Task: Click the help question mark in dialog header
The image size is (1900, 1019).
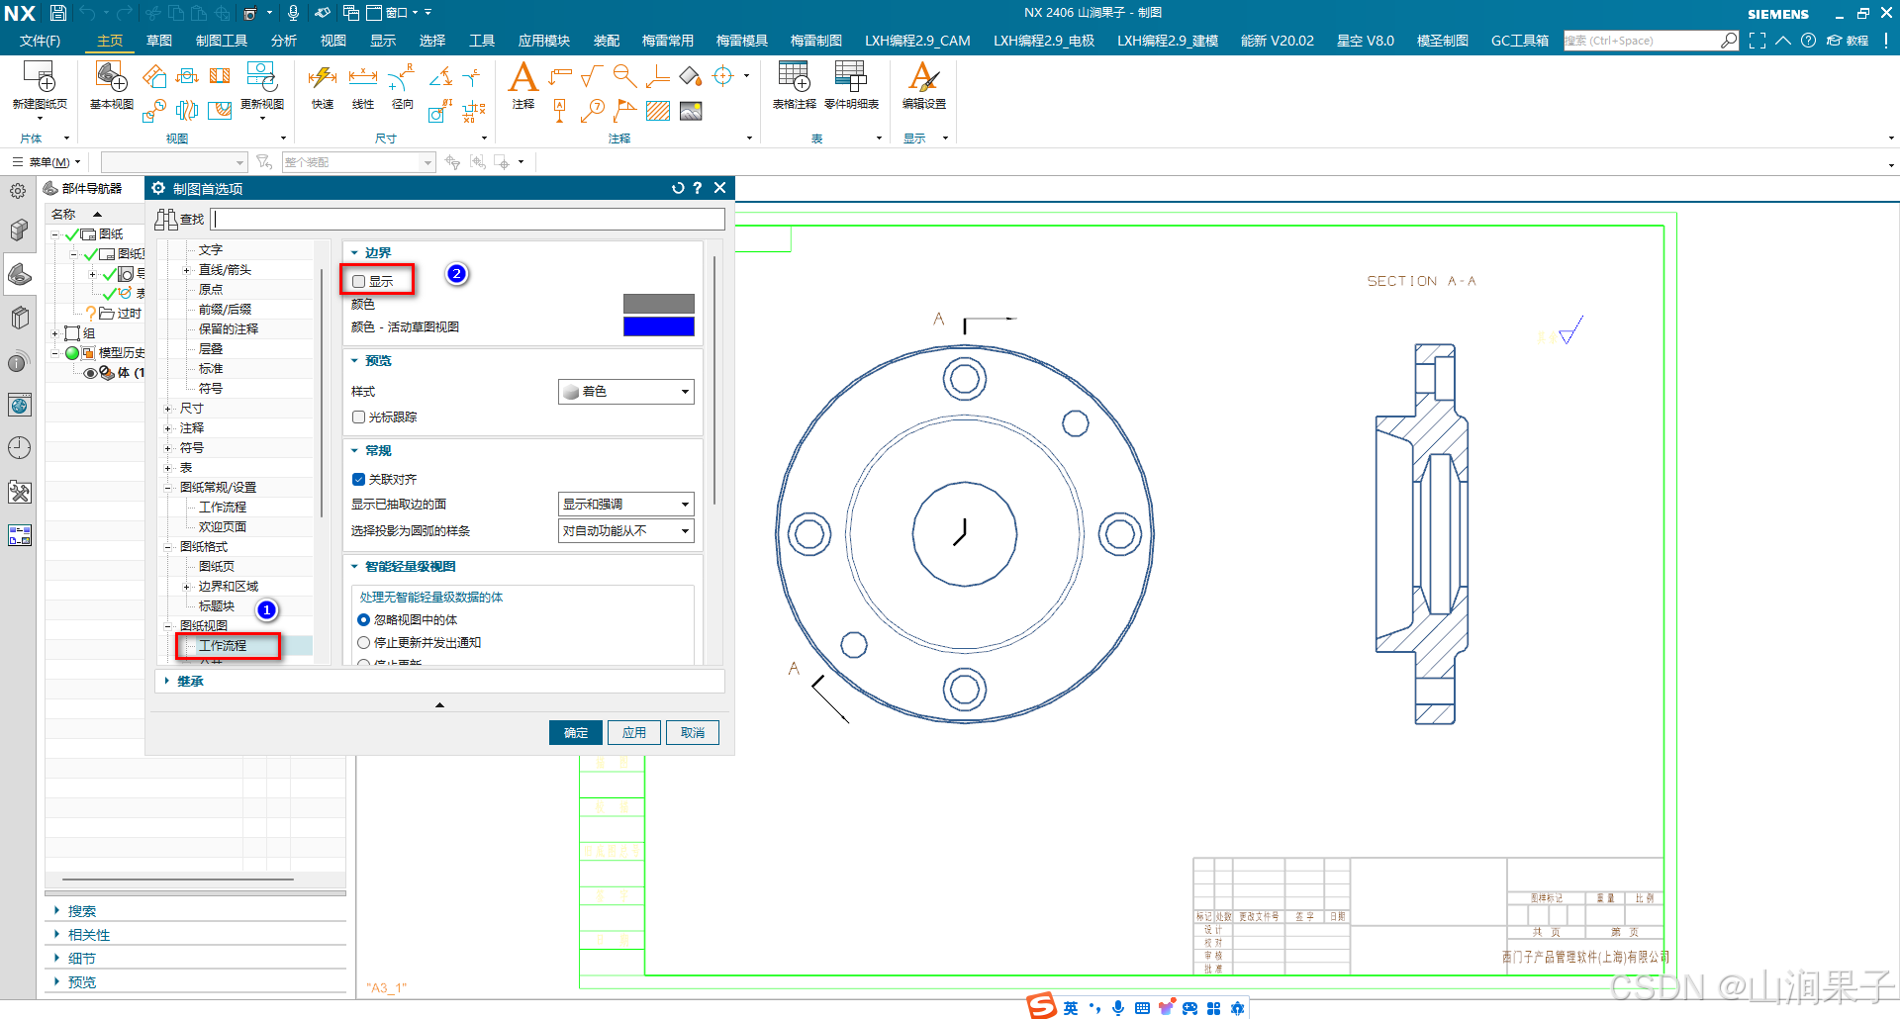Action: [x=698, y=188]
